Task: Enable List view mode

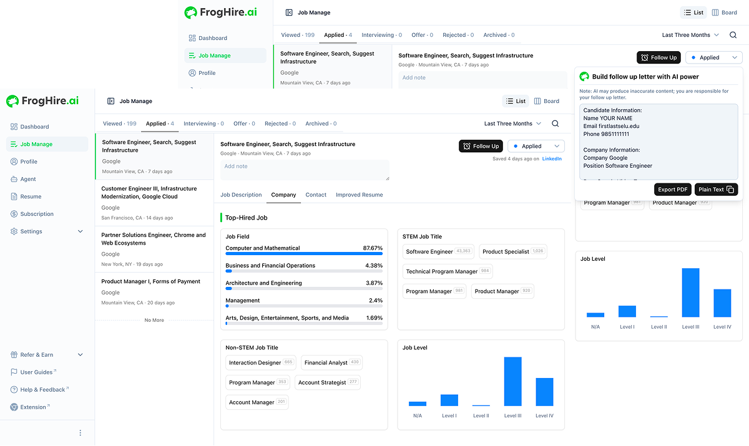Action: pyautogui.click(x=516, y=100)
